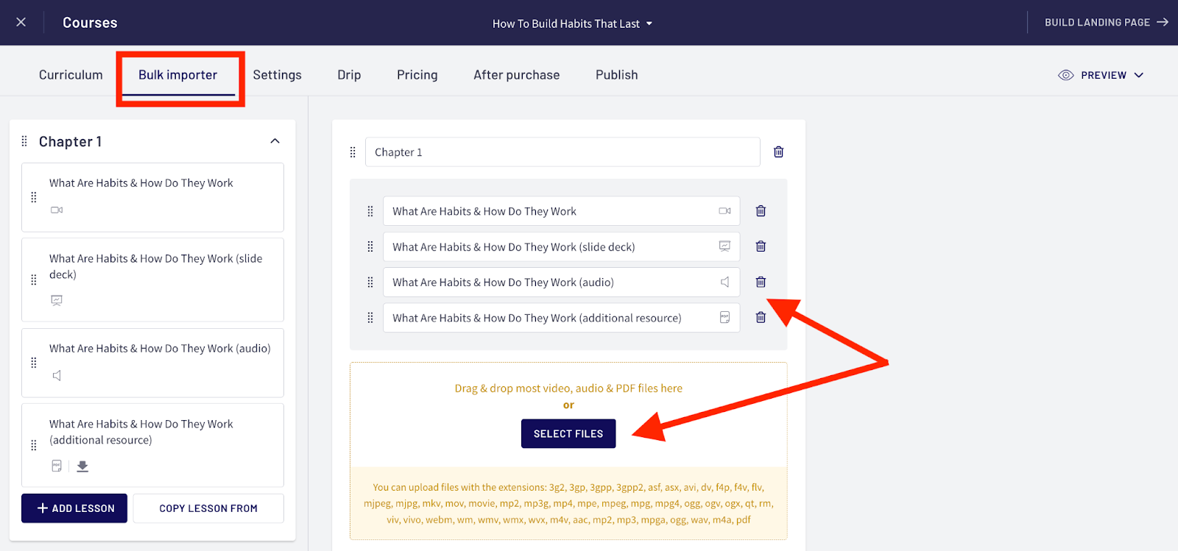Click sidebar Chapter 1 drag handle
The width and height of the screenshot is (1178, 551).
(24, 141)
